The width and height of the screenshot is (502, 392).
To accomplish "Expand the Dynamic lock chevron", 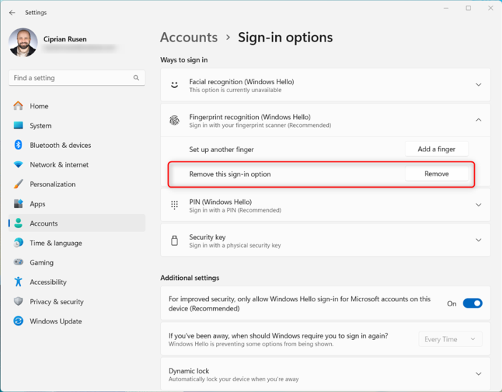I will pyautogui.click(x=478, y=373).
